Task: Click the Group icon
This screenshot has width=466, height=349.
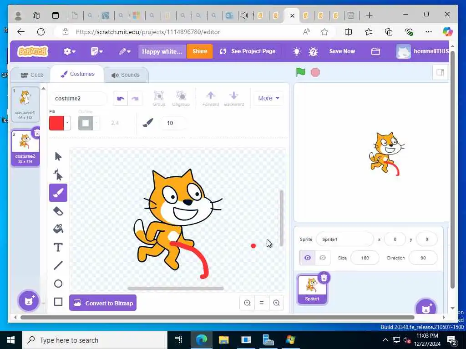Action: coord(159,99)
